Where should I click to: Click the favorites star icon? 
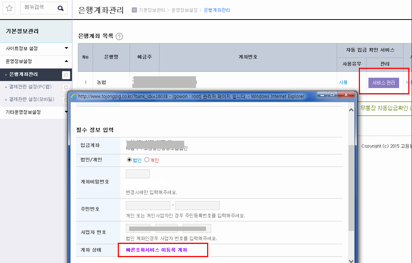[9, 8]
